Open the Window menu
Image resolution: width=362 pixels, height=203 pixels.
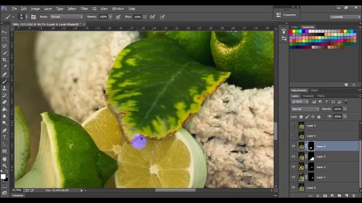click(x=118, y=8)
